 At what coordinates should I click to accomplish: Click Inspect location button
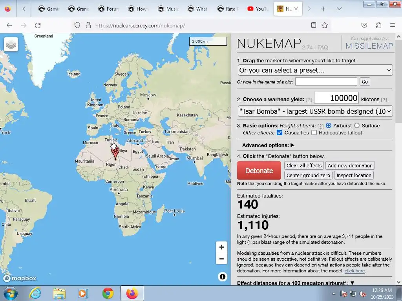[x=354, y=175]
